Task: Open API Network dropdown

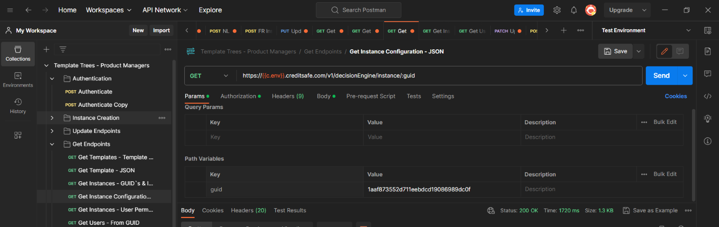Action: coord(165,10)
